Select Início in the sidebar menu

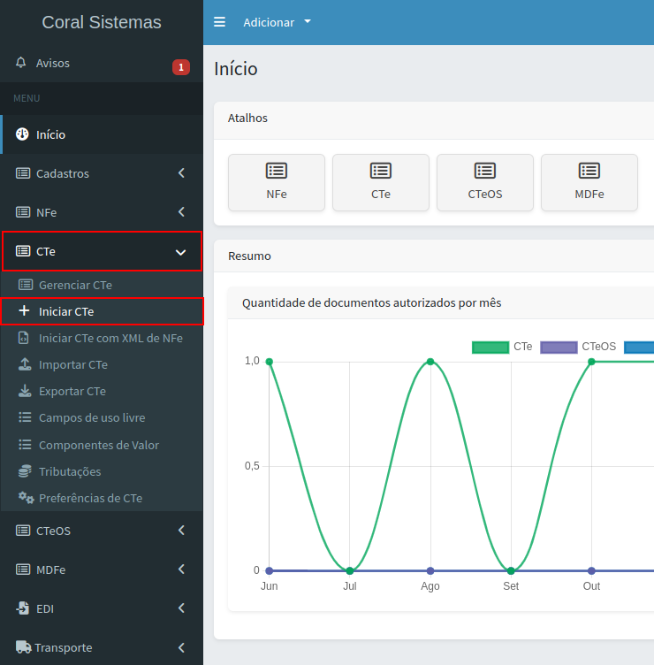(x=50, y=134)
